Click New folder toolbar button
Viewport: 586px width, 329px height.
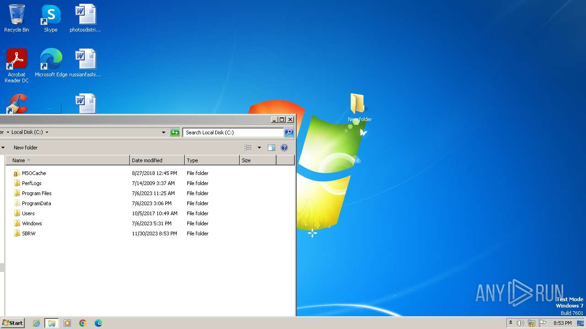26,148
